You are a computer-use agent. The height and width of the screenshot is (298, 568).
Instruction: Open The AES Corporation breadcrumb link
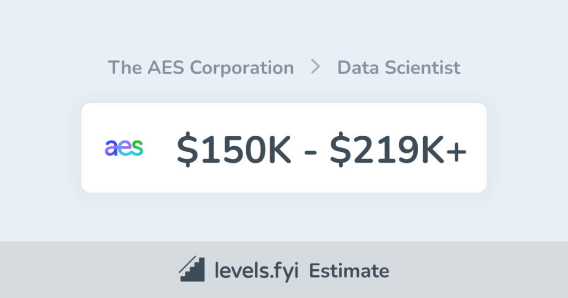click(201, 68)
